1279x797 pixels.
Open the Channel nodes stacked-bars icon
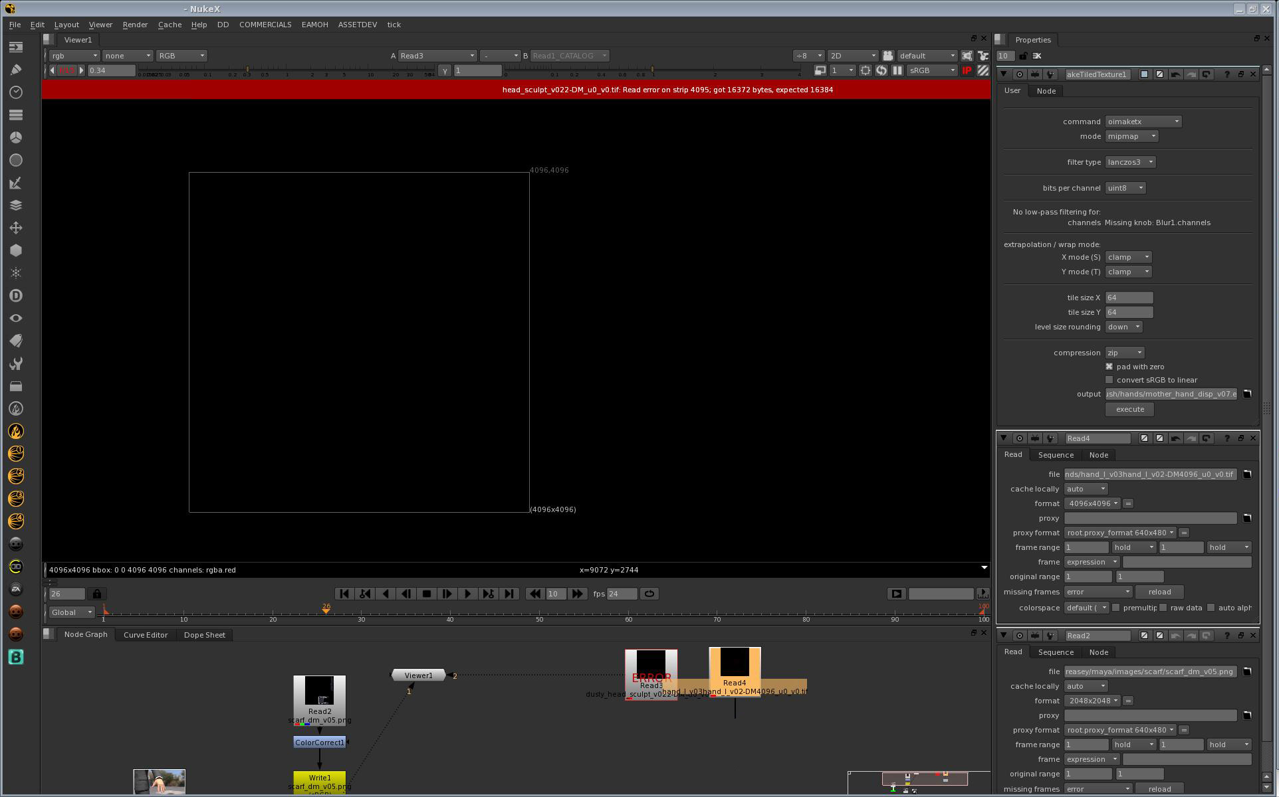click(x=16, y=115)
